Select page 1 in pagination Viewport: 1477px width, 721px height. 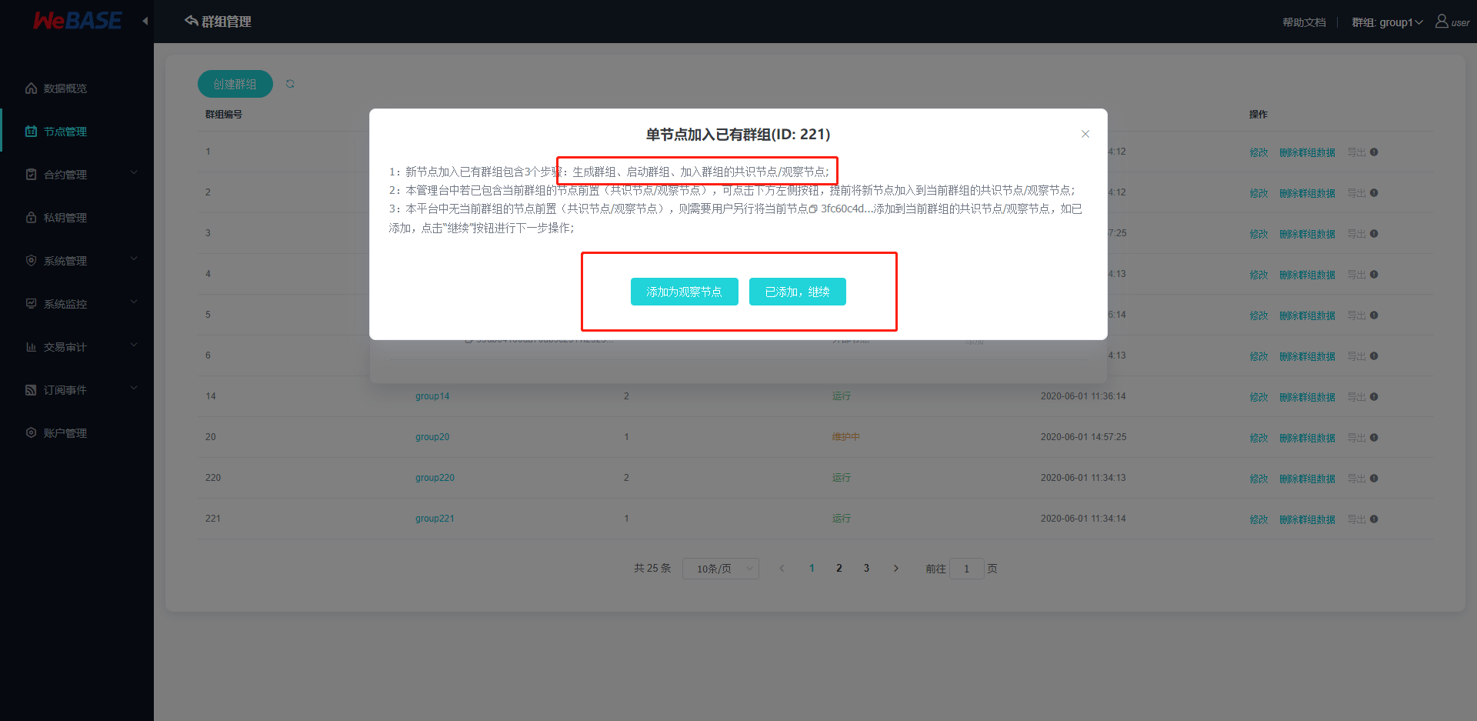(x=812, y=569)
